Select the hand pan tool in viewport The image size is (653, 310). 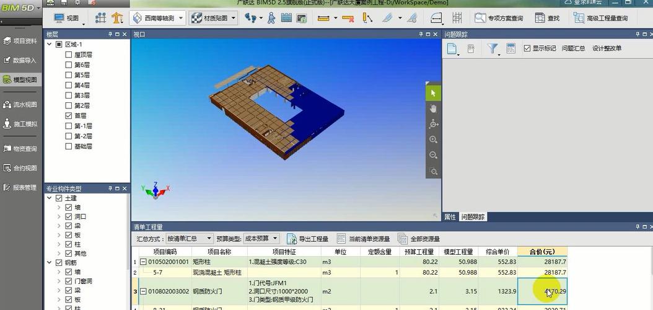click(x=433, y=108)
